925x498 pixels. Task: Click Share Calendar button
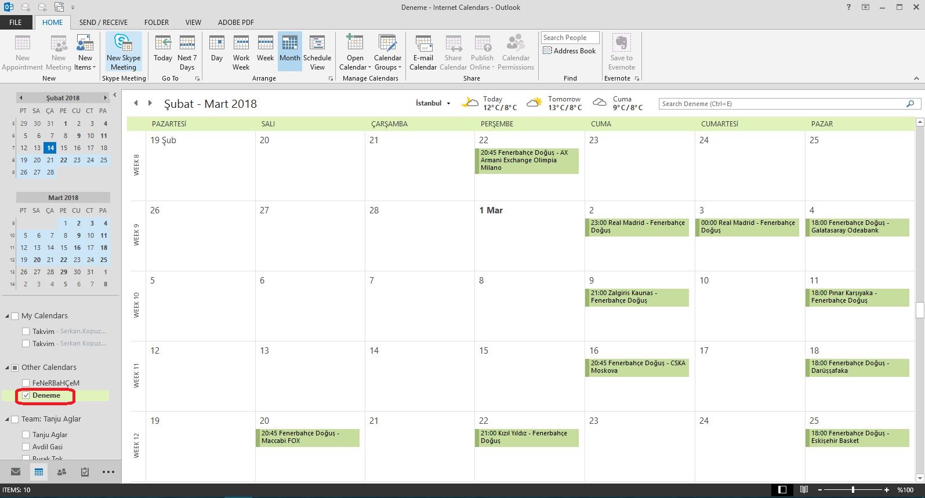[453, 52]
